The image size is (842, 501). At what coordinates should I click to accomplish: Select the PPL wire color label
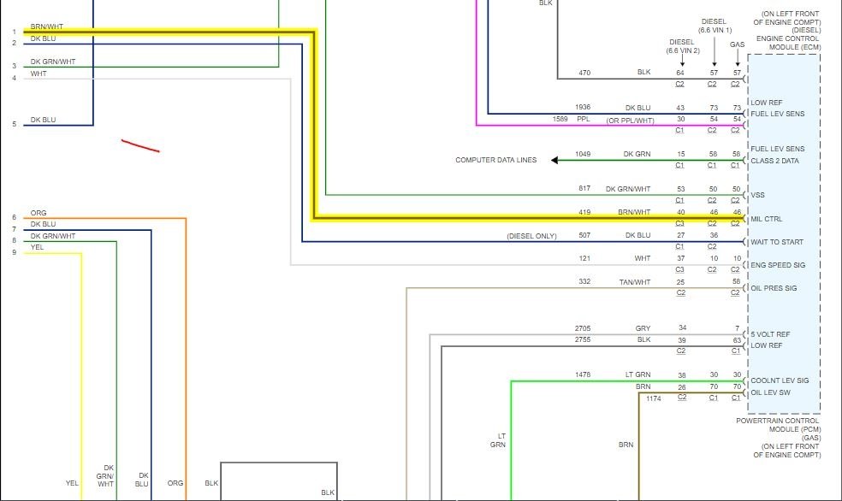tap(584, 119)
